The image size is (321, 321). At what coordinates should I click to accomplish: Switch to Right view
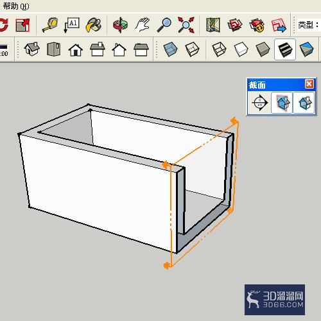click(98, 49)
